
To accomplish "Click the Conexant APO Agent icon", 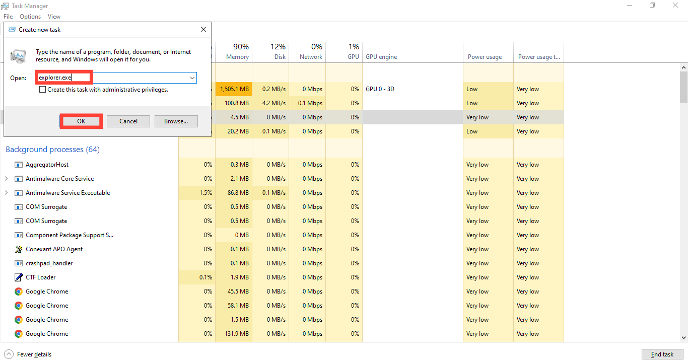I will pos(19,249).
